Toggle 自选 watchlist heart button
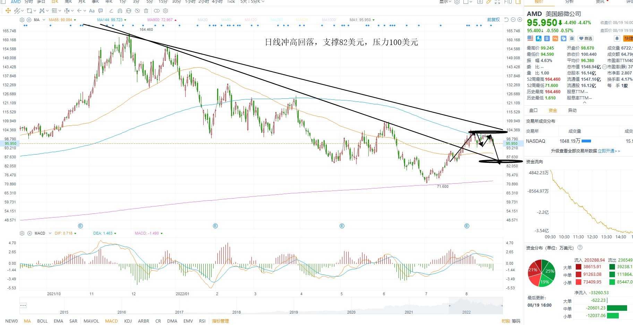Screen dimensions: 633x325 tap(586, 38)
